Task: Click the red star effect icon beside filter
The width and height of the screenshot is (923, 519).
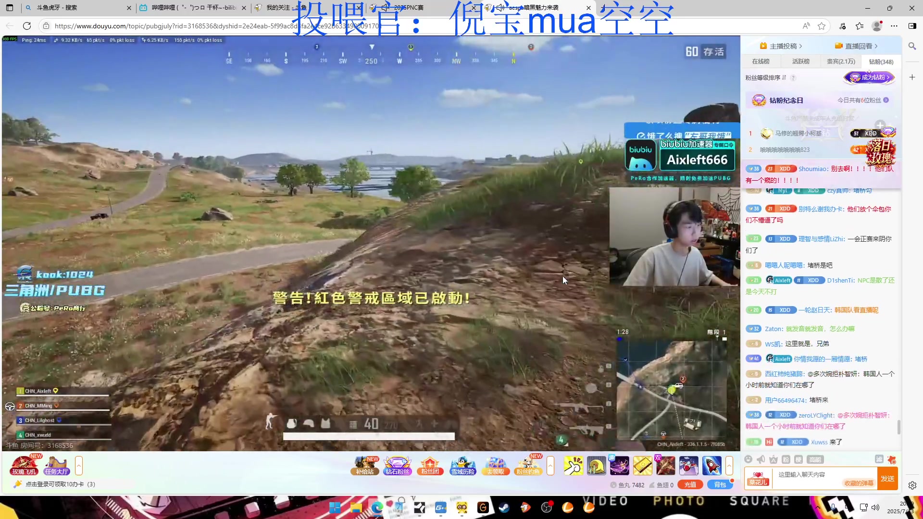Action: pos(892,459)
